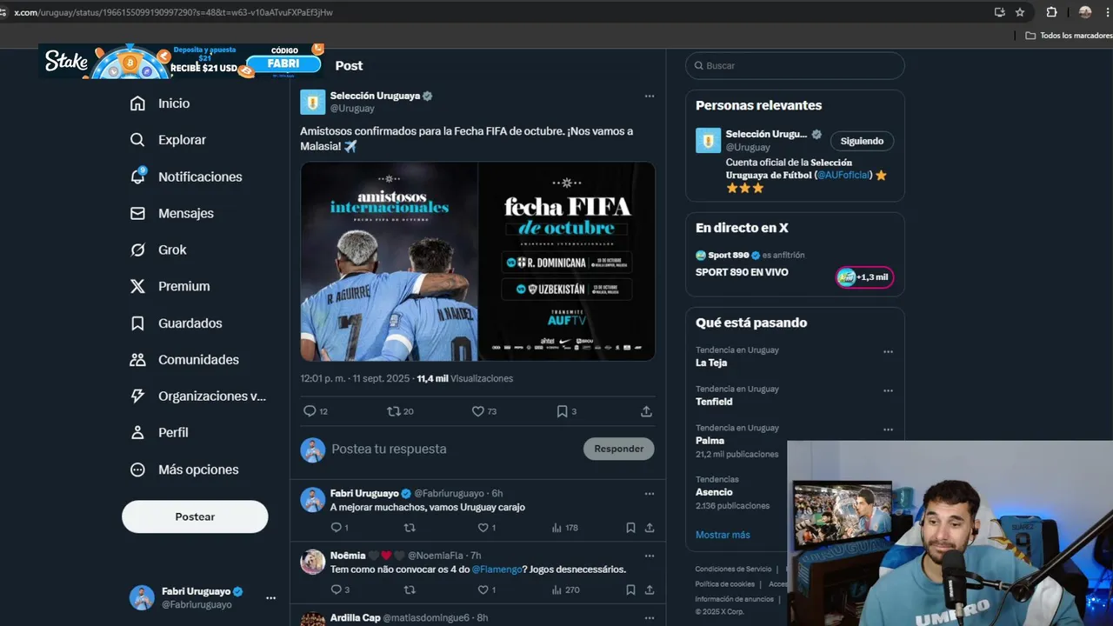This screenshot has width=1113, height=626.
Task: Click the Más opciones circle icon
Action: point(137,469)
